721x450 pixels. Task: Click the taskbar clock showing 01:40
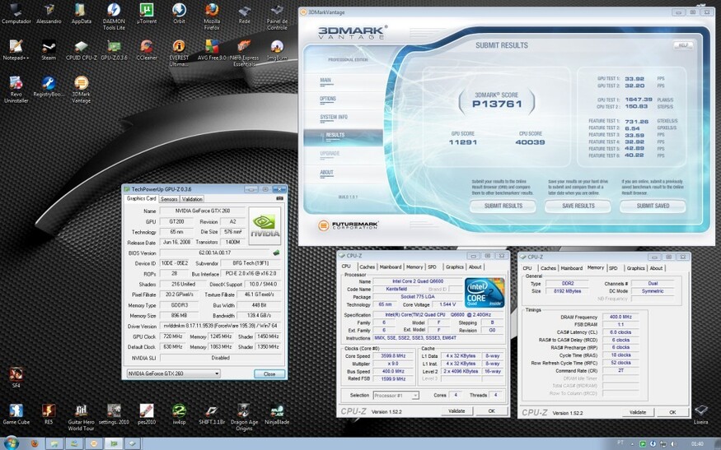pos(697,443)
